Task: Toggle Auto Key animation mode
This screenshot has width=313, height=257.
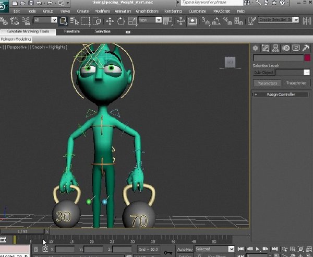Action: 185,249
